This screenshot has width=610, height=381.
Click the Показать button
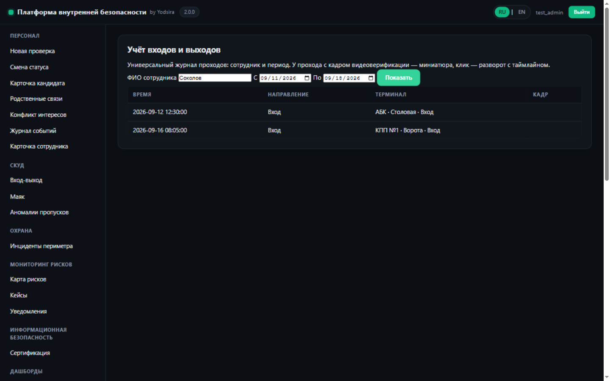(399, 78)
